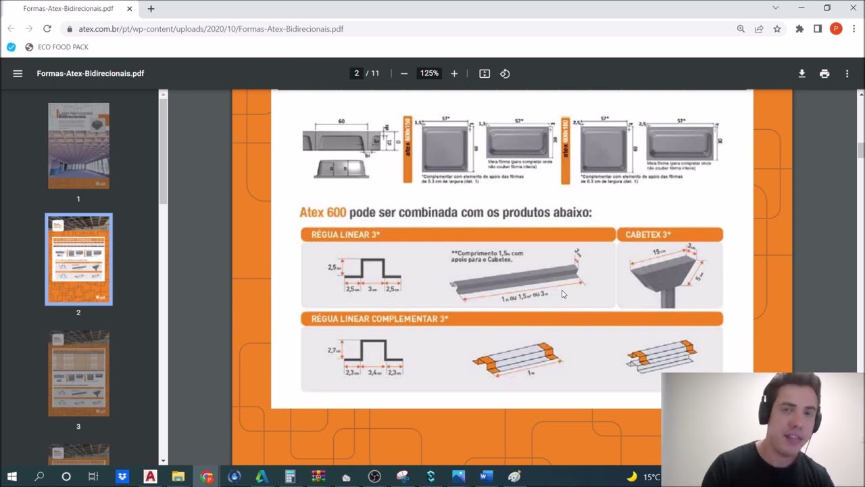The width and height of the screenshot is (865, 487).
Task: Toggle the PDF sidebar menu button
Action: [x=18, y=74]
